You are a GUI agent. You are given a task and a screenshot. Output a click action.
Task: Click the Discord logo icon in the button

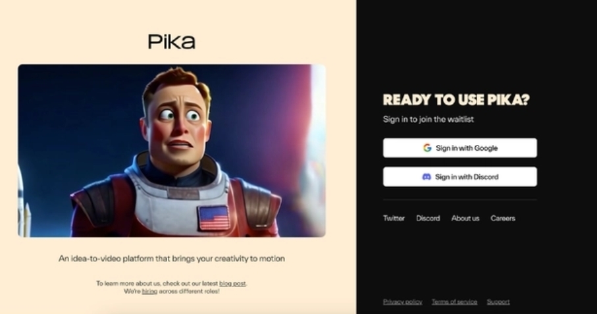pos(427,176)
